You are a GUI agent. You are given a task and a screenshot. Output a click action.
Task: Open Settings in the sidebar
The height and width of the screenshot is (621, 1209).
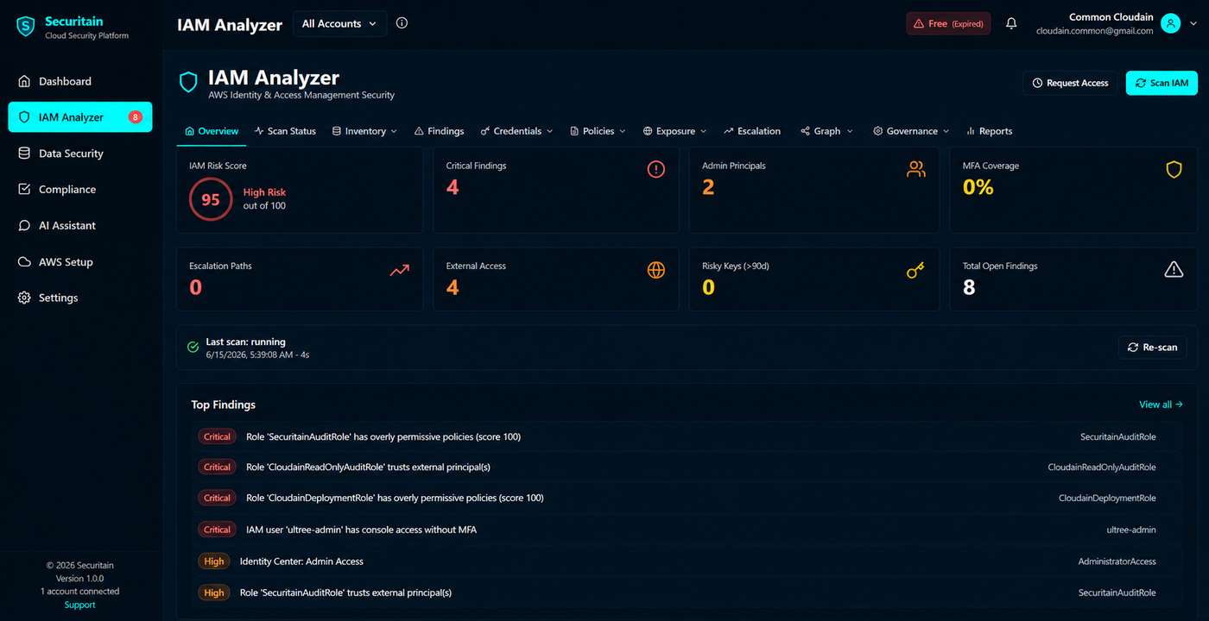click(x=80, y=298)
